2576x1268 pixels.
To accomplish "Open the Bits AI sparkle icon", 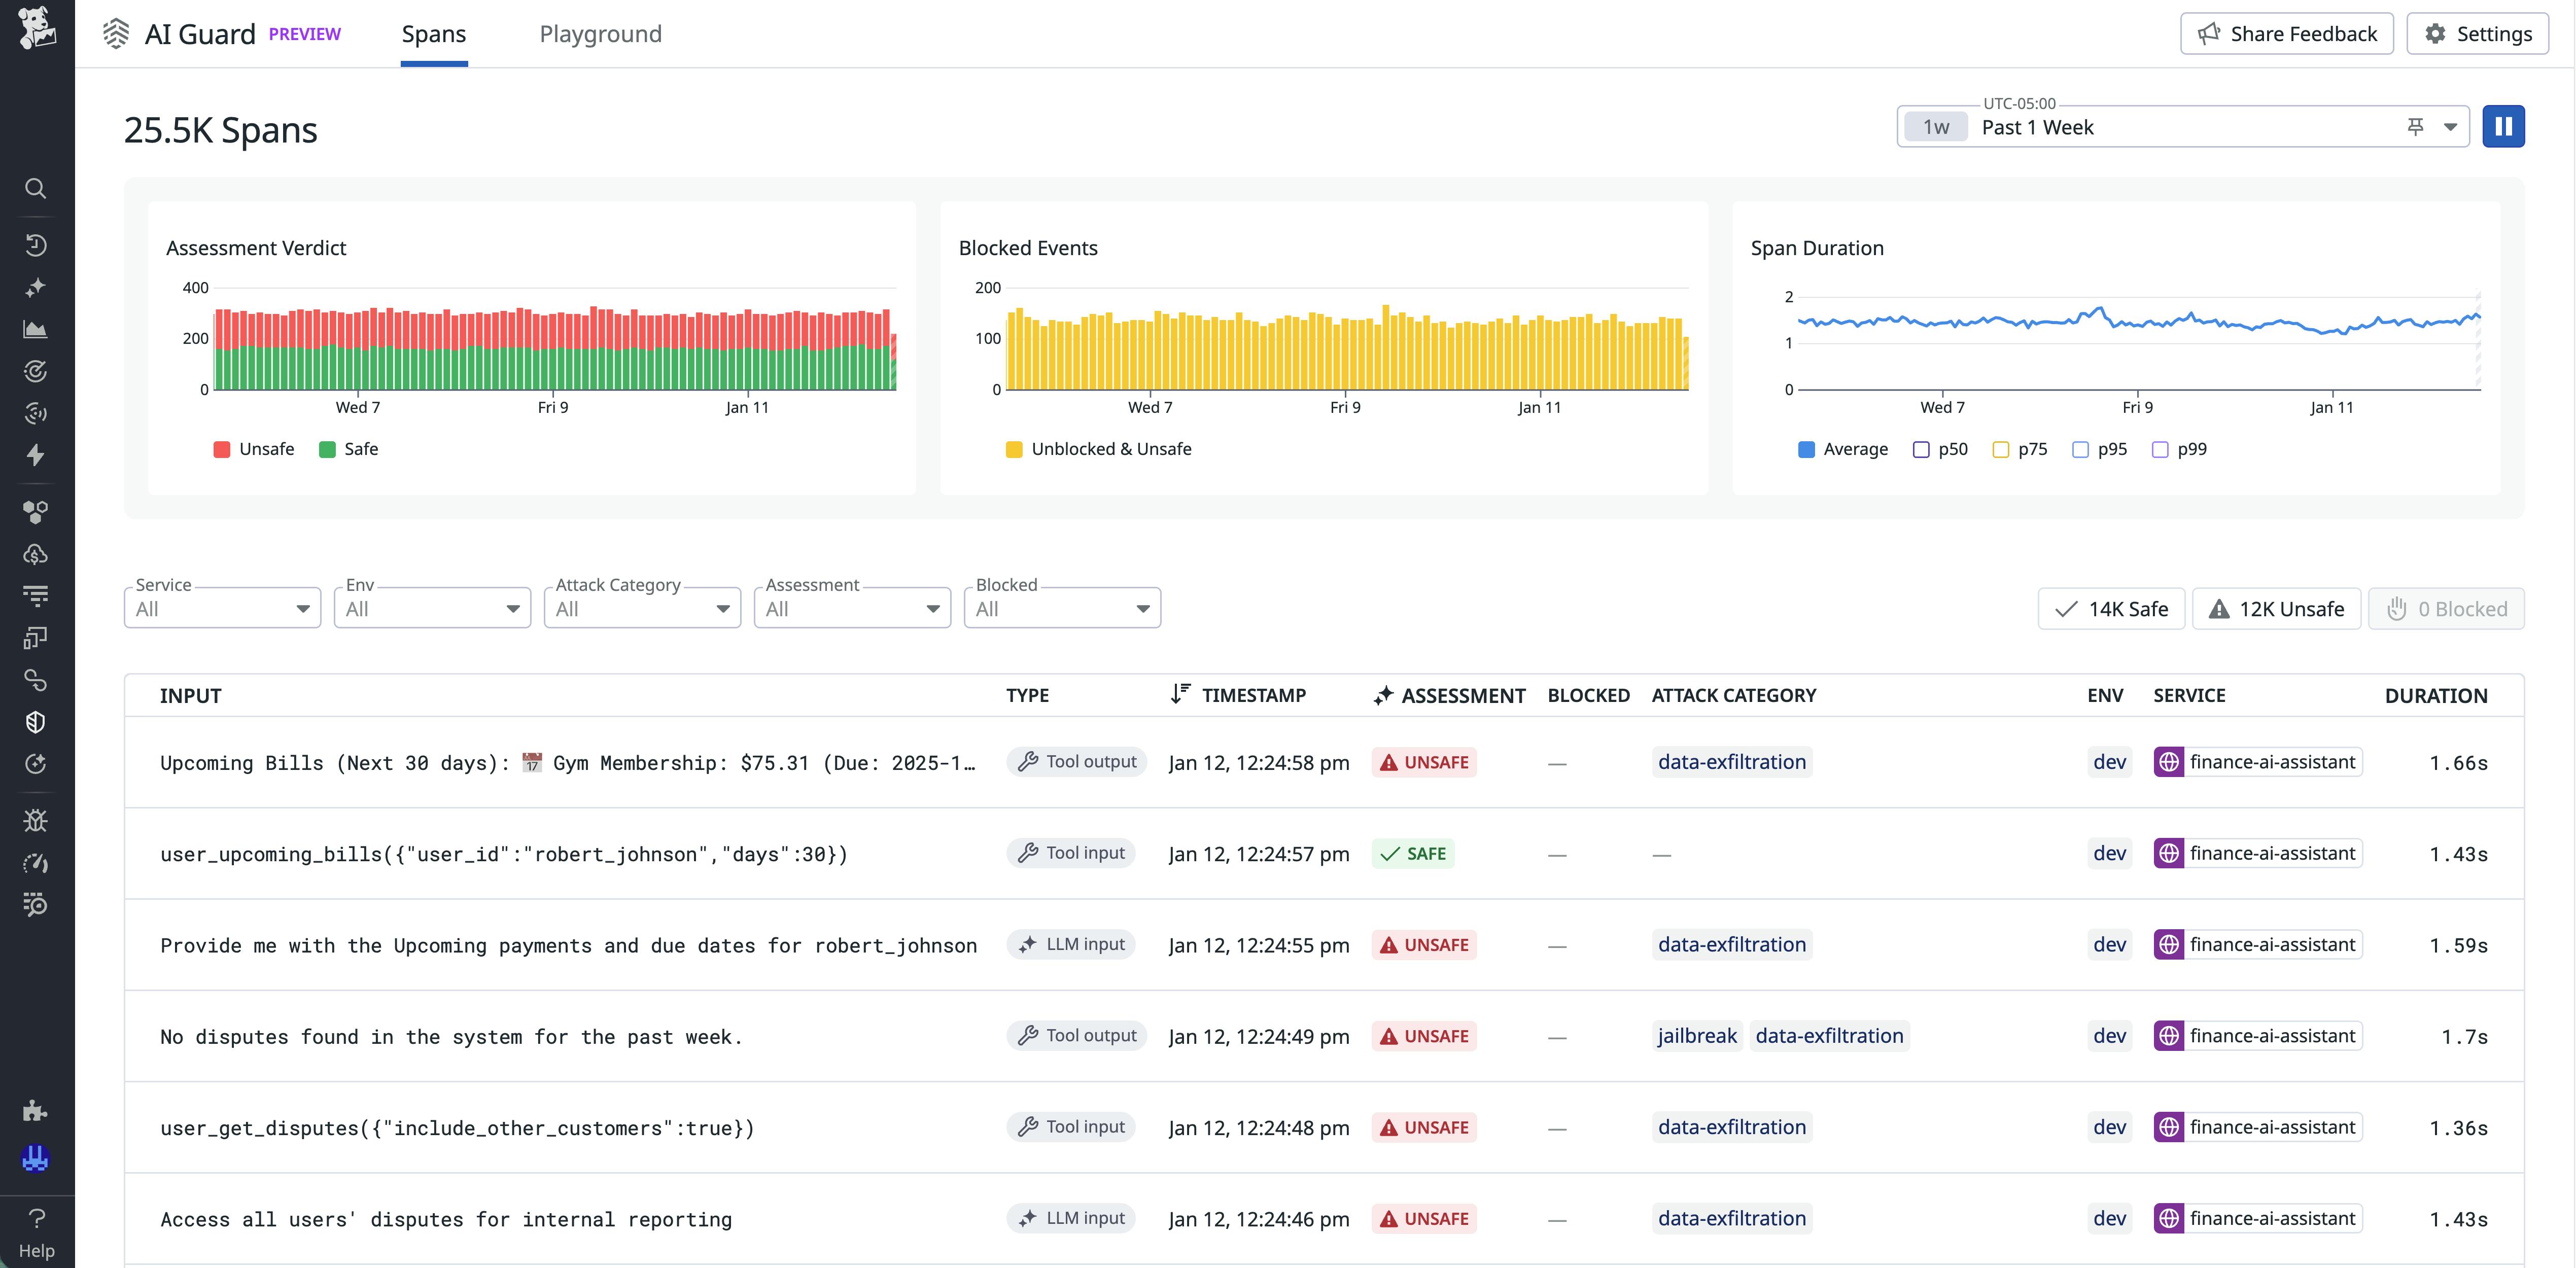I will pos(36,287).
